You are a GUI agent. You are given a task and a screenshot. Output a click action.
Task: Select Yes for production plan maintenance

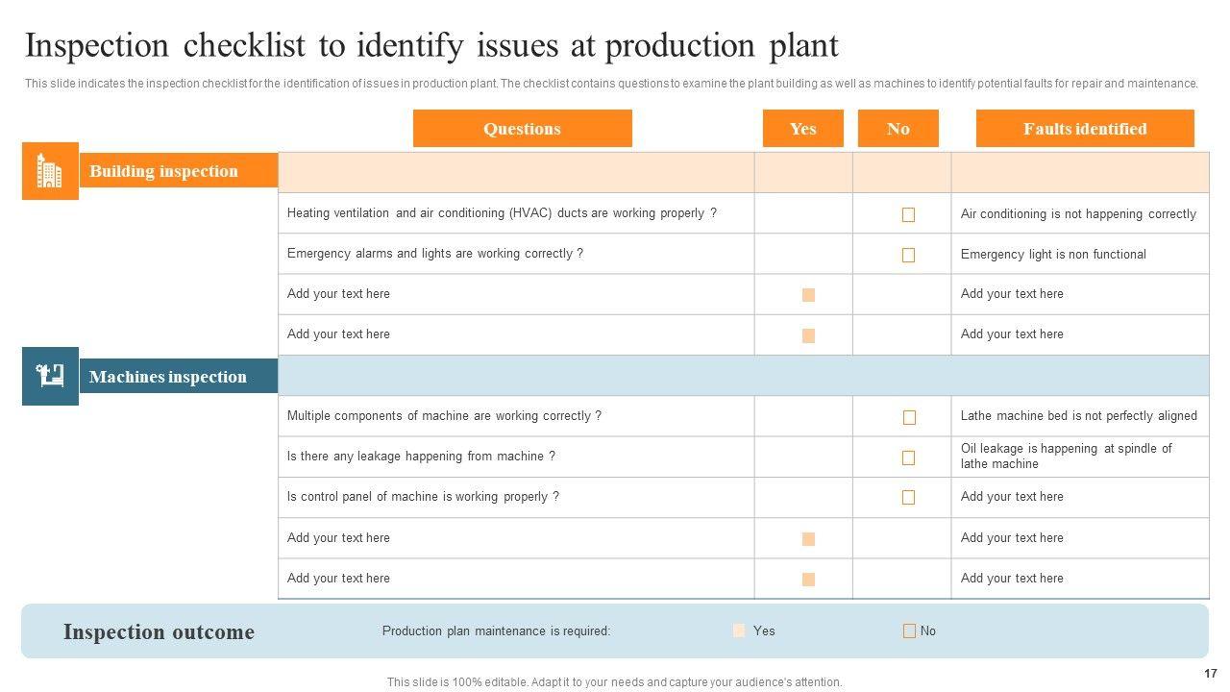(739, 631)
